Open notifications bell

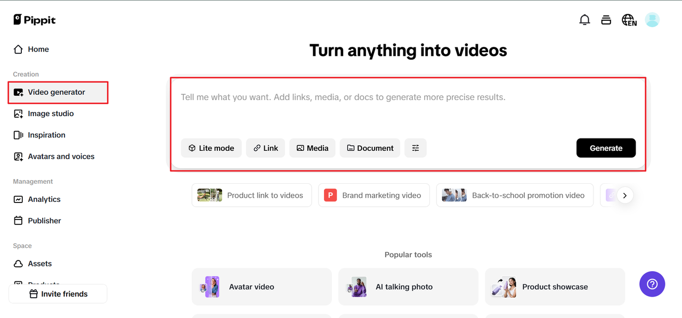click(584, 19)
